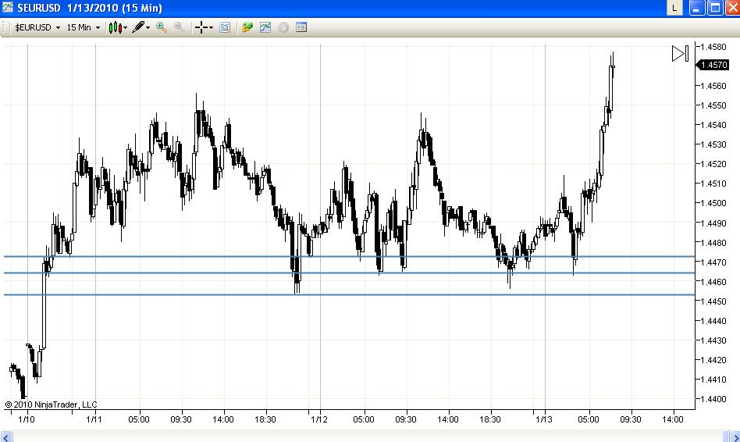Expand the chart style dropdown arrow
The height and width of the screenshot is (442, 740).
(126, 28)
